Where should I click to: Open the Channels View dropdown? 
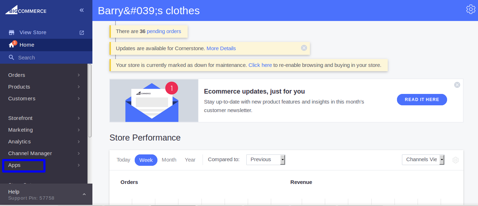(423, 159)
